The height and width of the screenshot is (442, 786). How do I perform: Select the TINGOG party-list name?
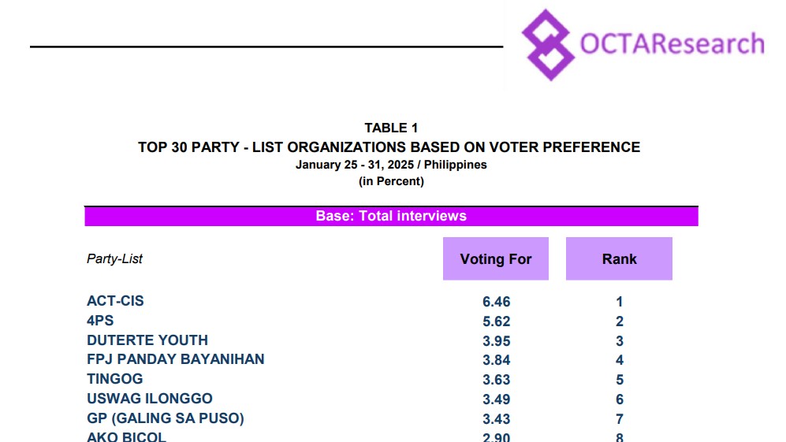115,379
